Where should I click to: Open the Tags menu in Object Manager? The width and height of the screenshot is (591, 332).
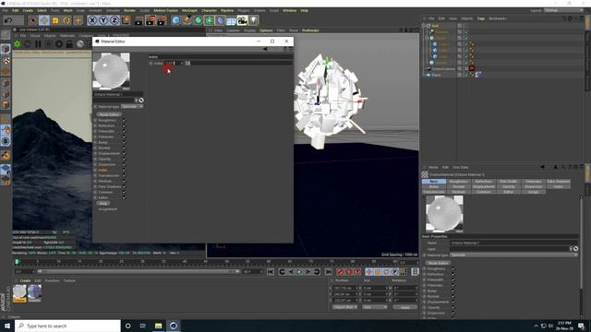480,18
